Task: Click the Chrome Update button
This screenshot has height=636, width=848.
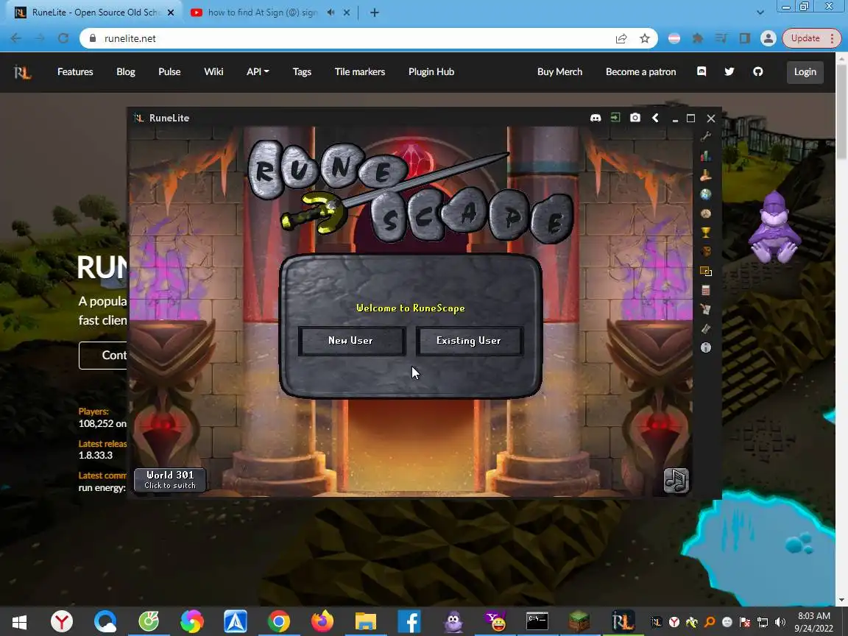Action: point(811,38)
